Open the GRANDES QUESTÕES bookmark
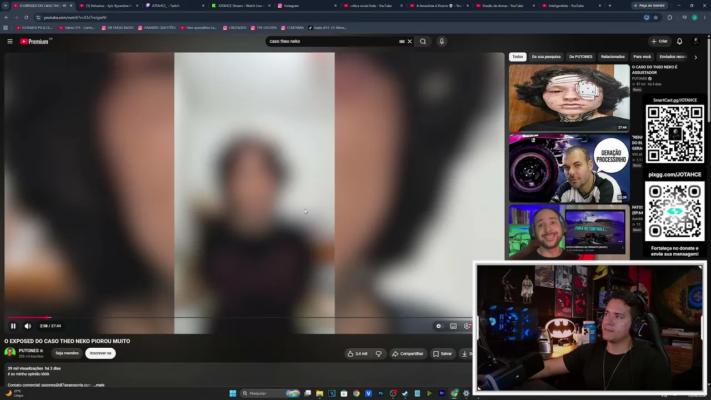Viewport: 711px width, 400px height. [x=157, y=28]
